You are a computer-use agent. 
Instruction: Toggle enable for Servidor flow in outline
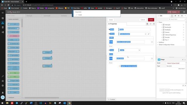183,37
